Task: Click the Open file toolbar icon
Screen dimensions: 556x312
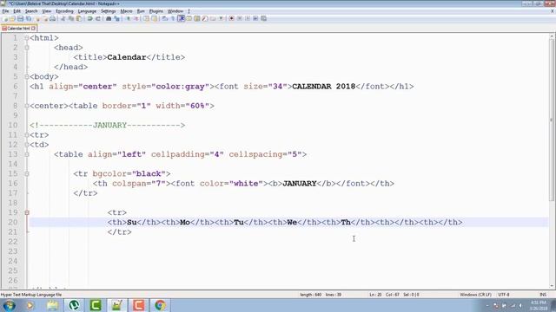Action: 12,18
